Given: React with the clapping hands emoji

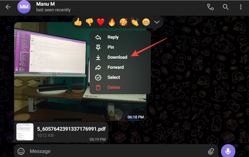Looking at the screenshot, I should tap(134, 22).
